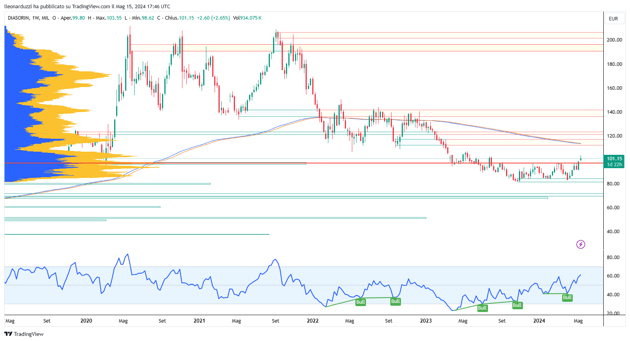Click the purple lightning bolt icon
Viewport: 630px width, 341px height.
coord(581,245)
